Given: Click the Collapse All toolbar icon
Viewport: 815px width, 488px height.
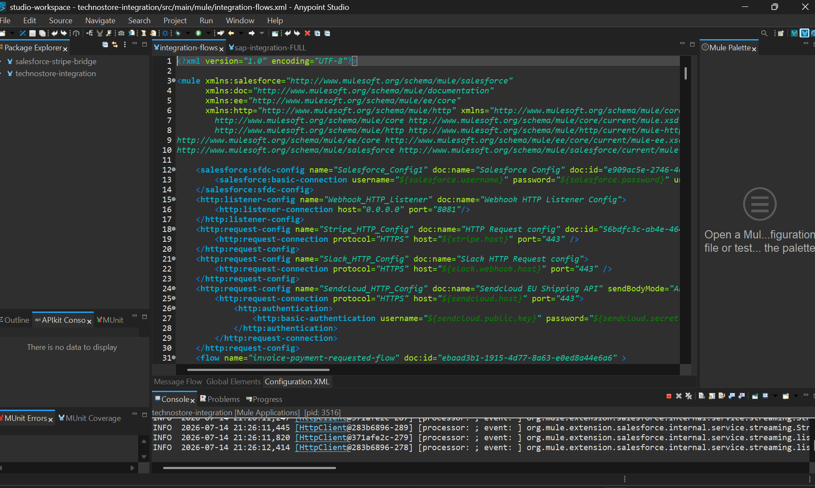Looking at the screenshot, I should click(327, 33).
